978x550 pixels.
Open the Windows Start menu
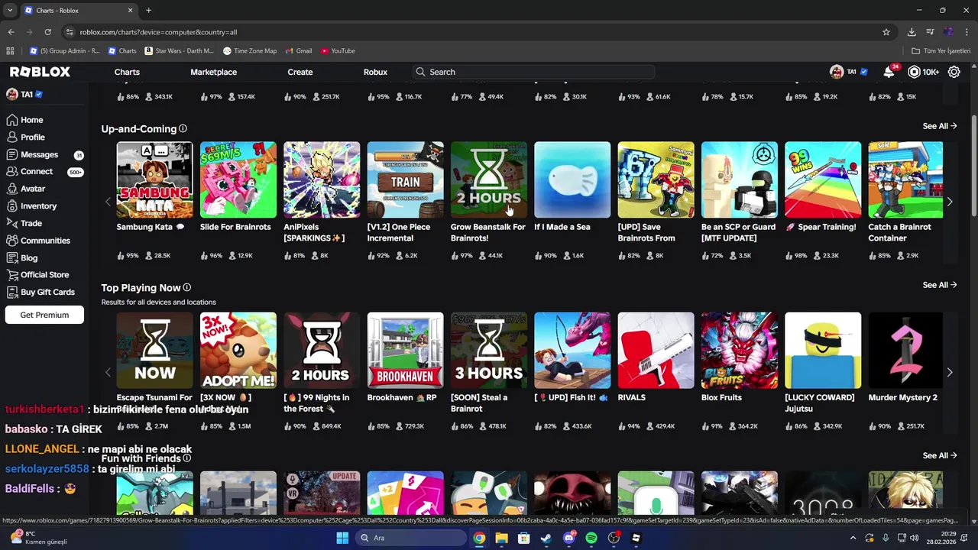(342, 538)
